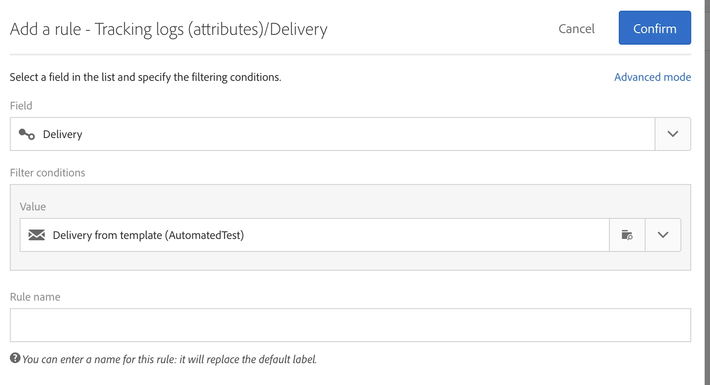The width and height of the screenshot is (710, 385).
Task: Click the Value label
Action: (33, 207)
